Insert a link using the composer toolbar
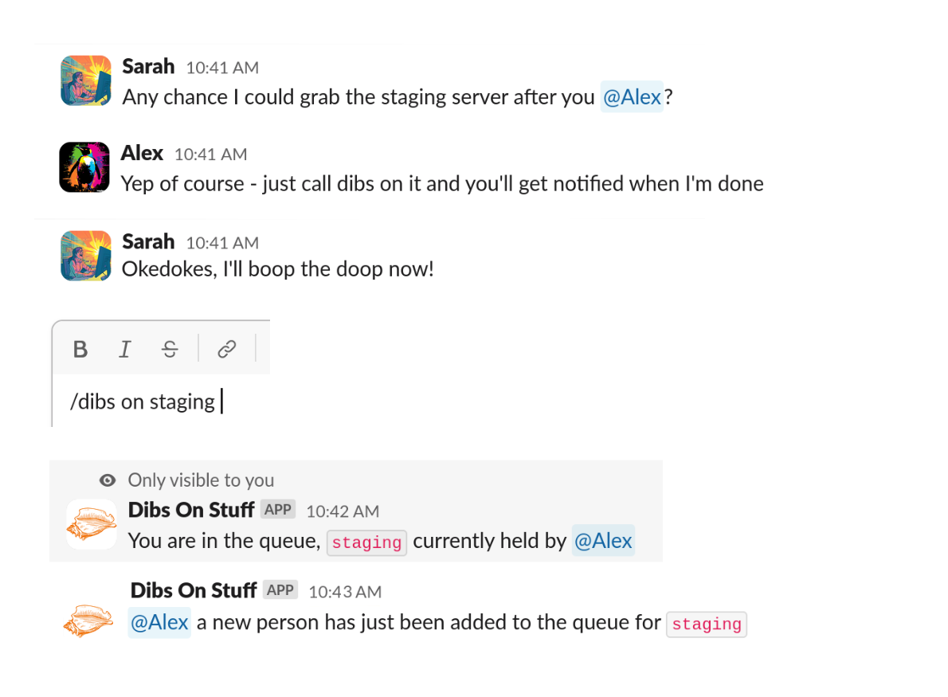 click(227, 349)
